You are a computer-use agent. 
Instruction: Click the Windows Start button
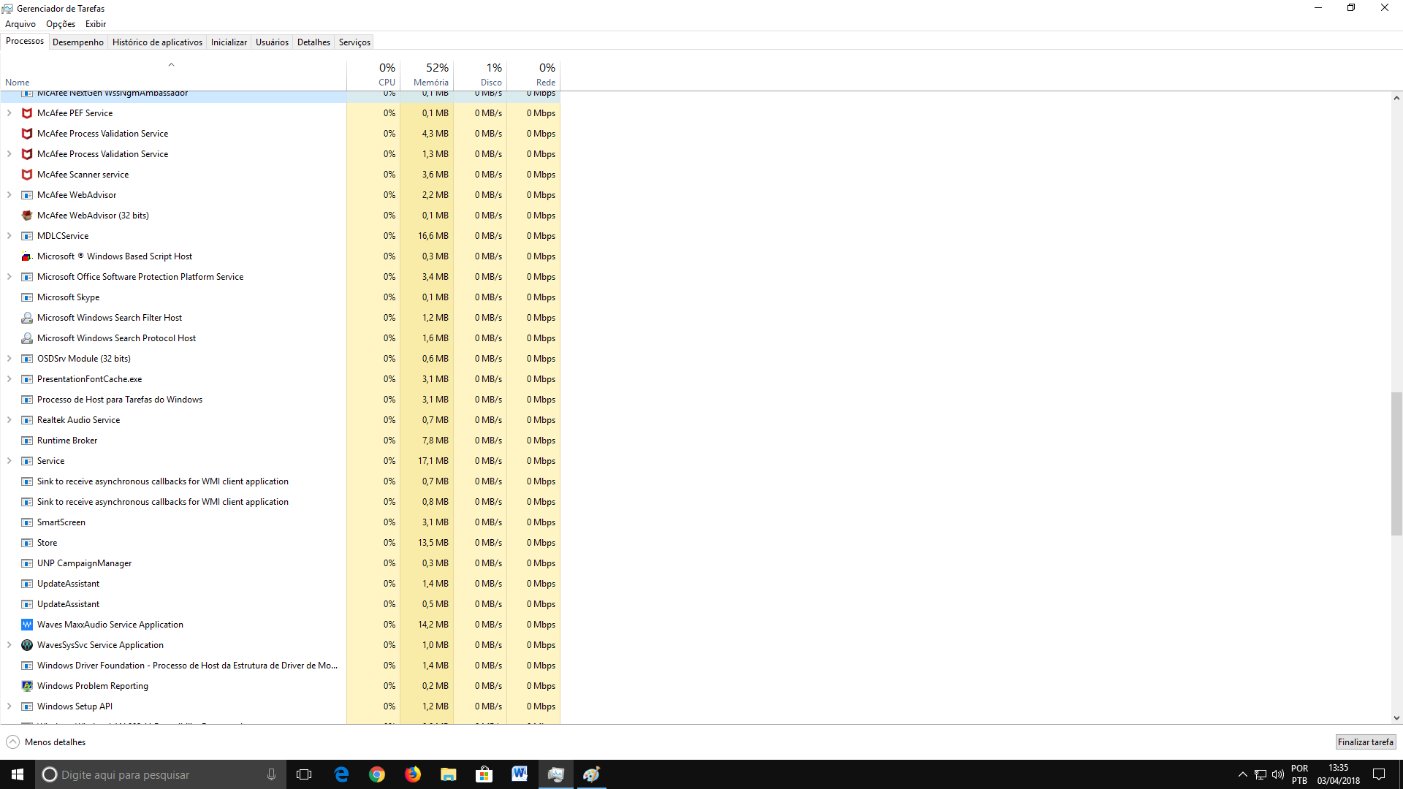(18, 774)
